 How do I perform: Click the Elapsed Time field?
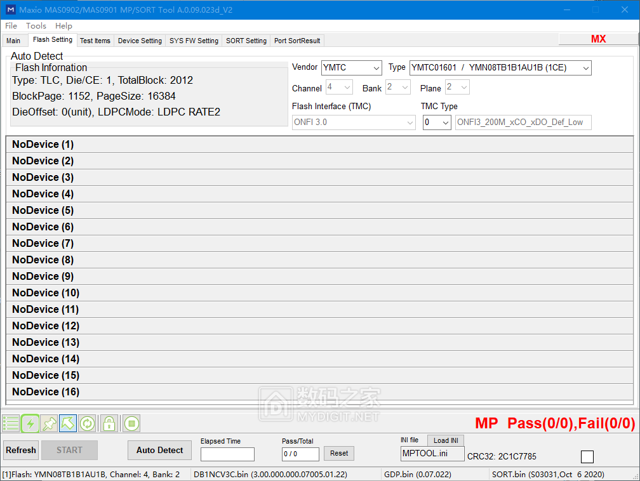[227, 454]
